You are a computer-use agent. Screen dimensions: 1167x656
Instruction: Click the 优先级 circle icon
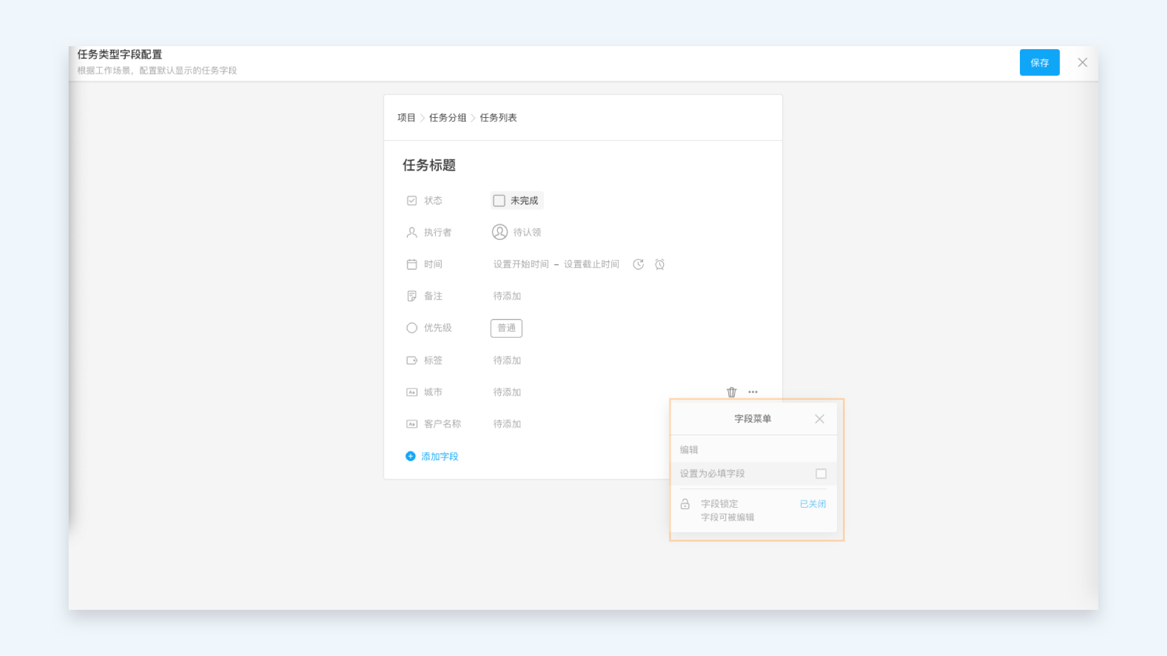pyautogui.click(x=411, y=328)
